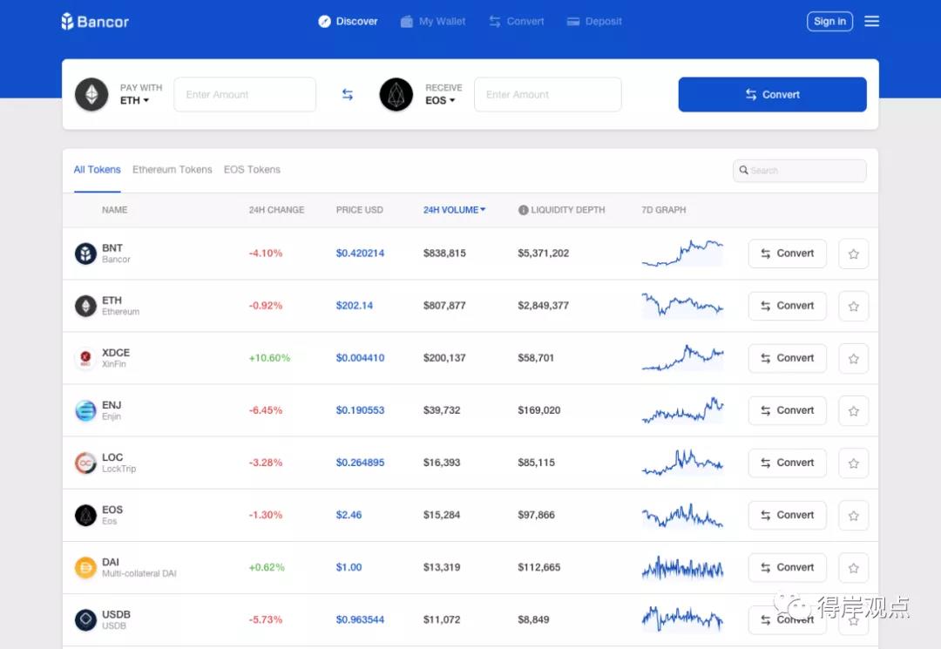This screenshot has height=649, width=941.
Task: Convert EOS via its row button
Action: 788,515
